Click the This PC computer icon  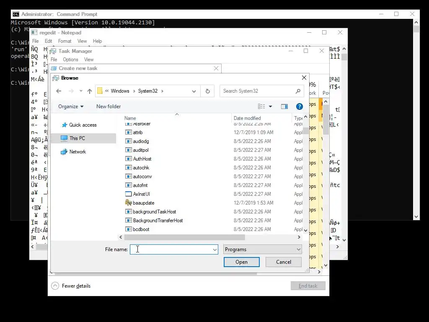click(64, 138)
